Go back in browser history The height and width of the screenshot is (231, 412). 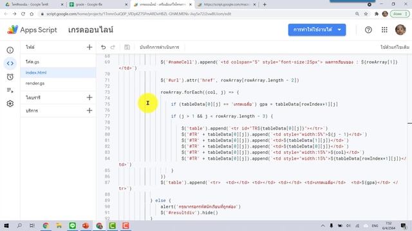(6, 14)
